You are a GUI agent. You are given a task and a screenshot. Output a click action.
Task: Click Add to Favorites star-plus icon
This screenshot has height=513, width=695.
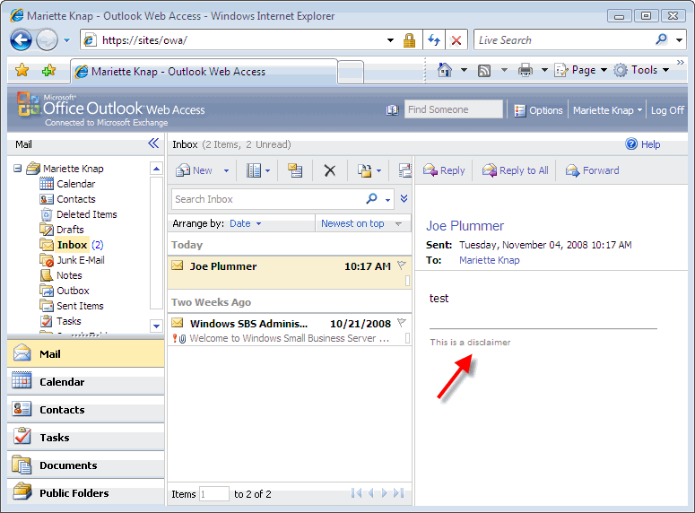(x=48, y=70)
